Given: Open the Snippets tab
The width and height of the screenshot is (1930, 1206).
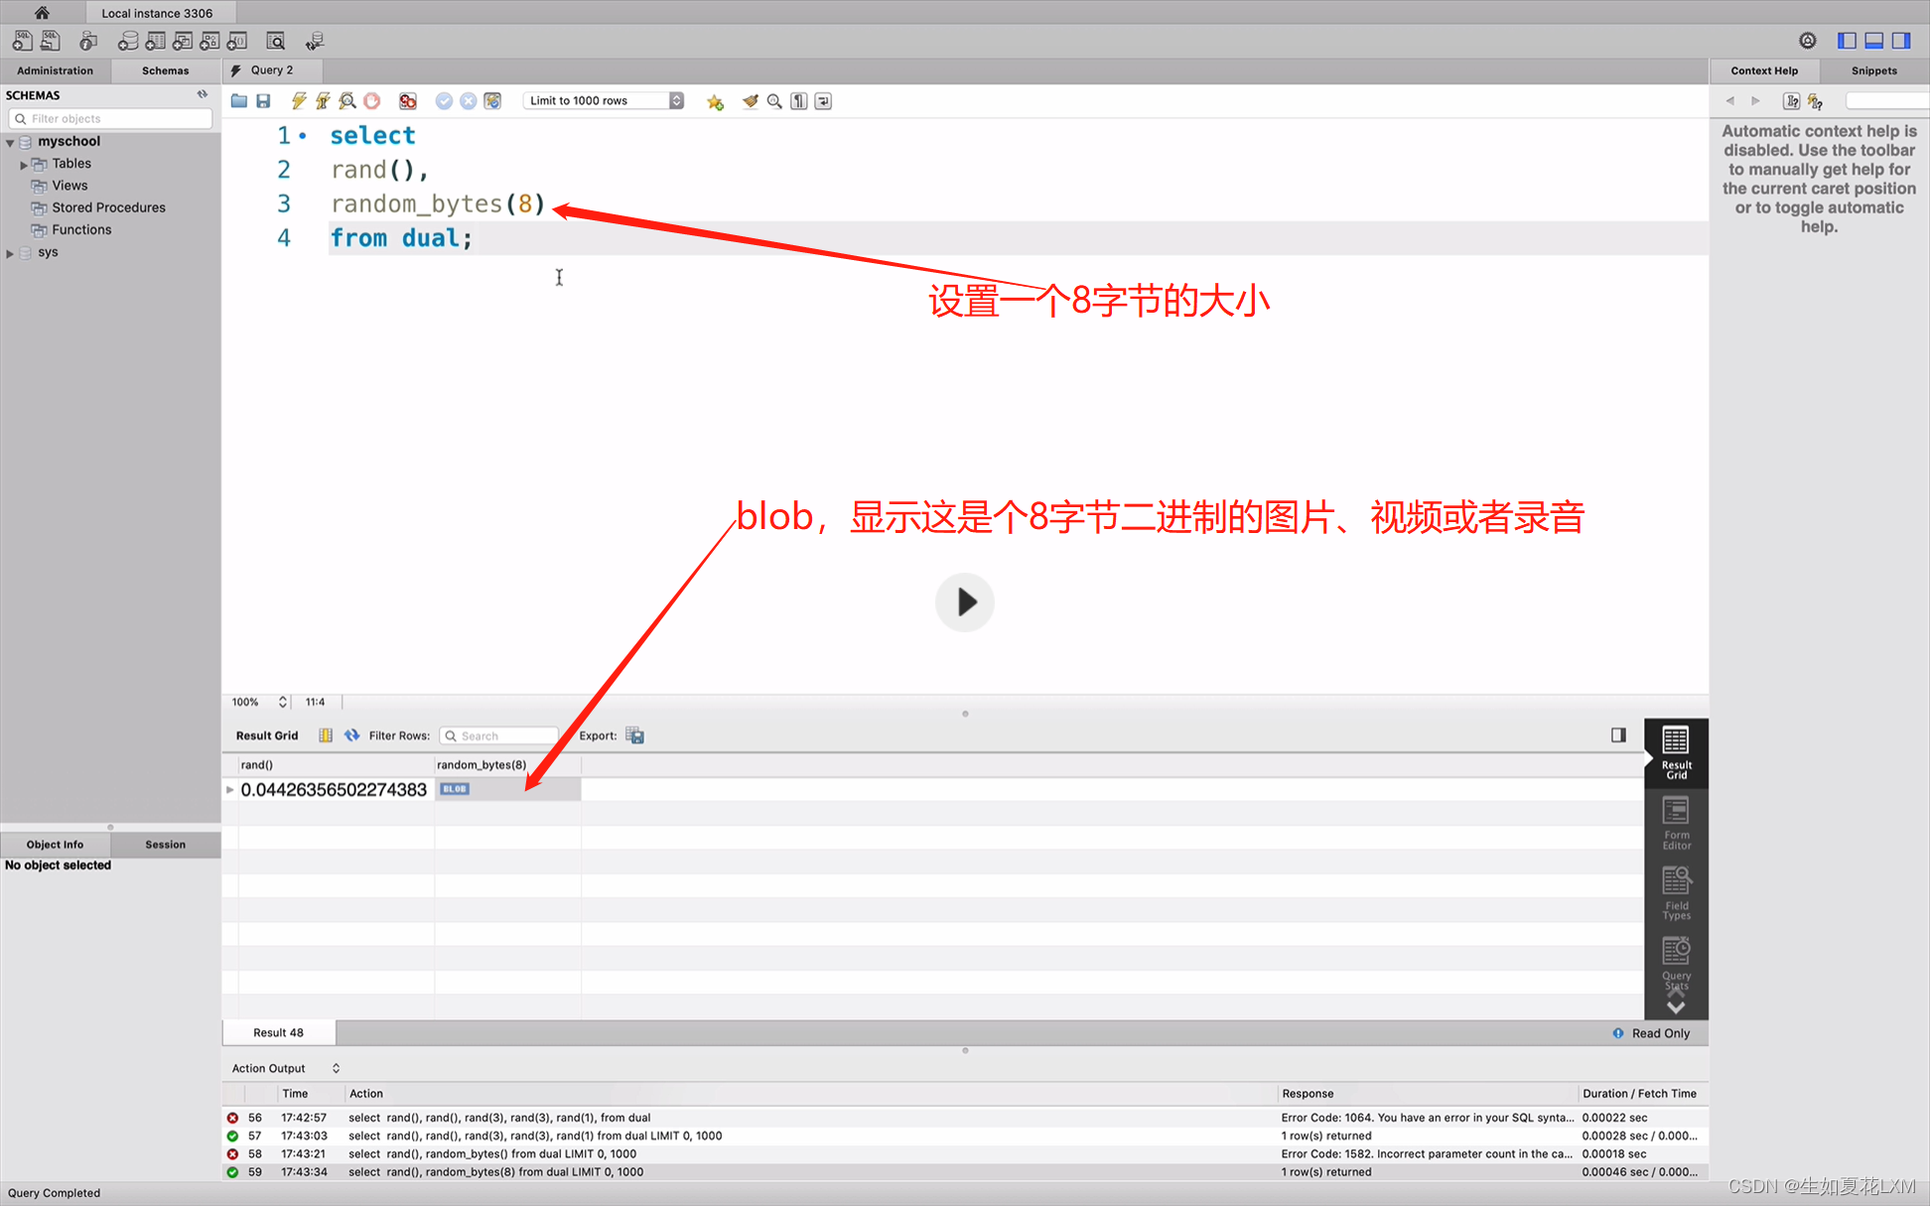Looking at the screenshot, I should pyautogui.click(x=1873, y=70).
